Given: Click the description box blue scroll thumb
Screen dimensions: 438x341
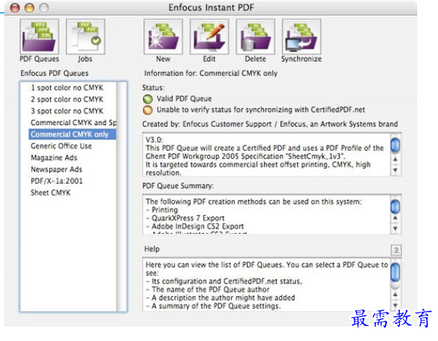Looking at the screenshot, I should (x=395, y=145).
